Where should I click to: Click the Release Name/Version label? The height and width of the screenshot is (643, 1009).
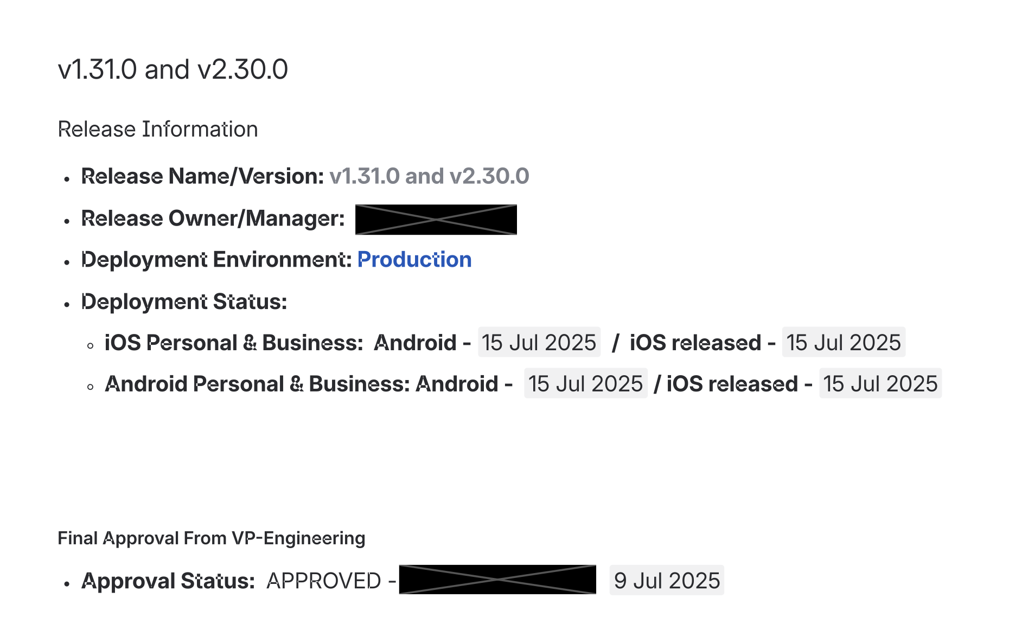click(x=202, y=176)
